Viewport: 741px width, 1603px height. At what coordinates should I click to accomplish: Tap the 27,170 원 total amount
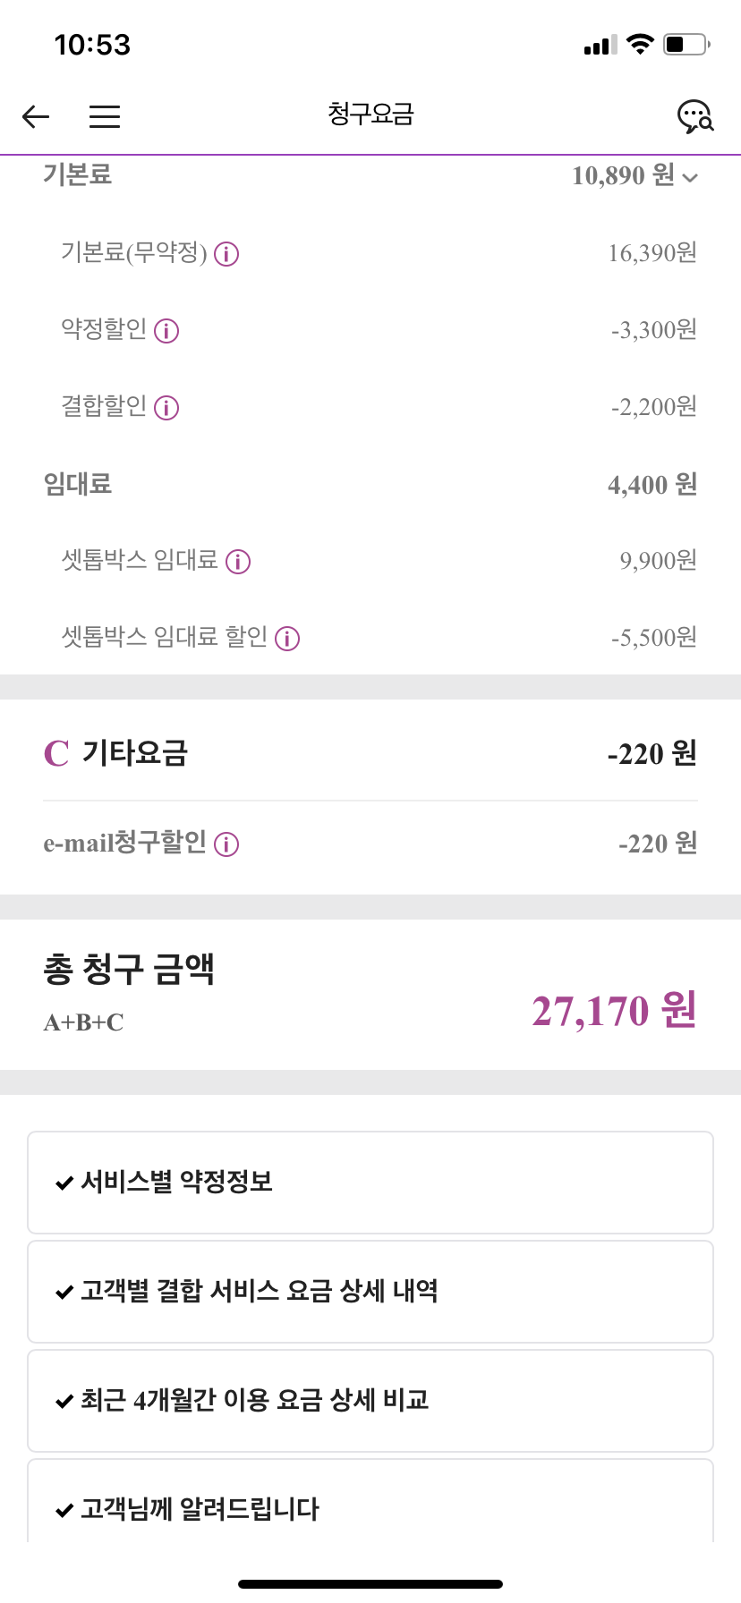point(614,1011)
